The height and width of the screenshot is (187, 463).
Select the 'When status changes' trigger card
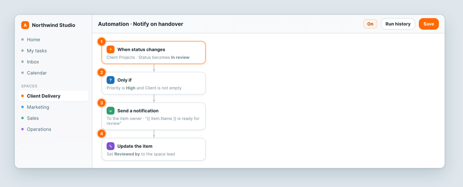click(154, 53)
